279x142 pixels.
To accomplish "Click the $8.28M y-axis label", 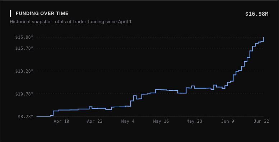I will click(x=25, y=117).
